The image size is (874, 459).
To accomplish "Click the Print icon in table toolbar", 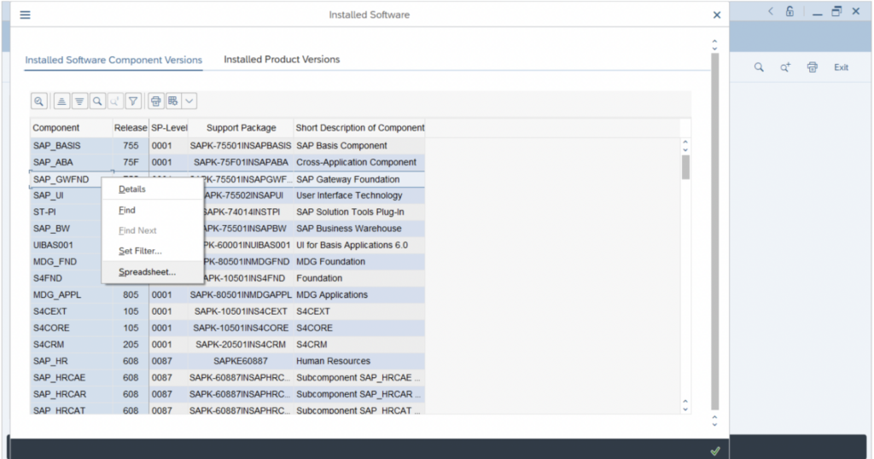I will [x=155, y=101].
